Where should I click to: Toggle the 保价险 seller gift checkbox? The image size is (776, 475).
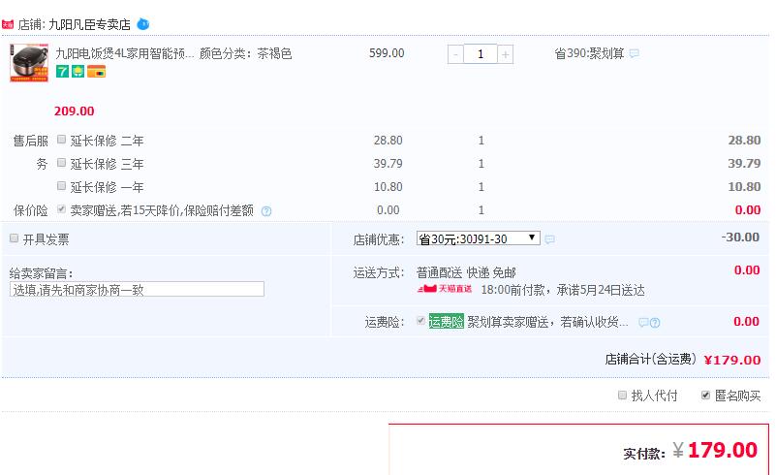[61, 209]
